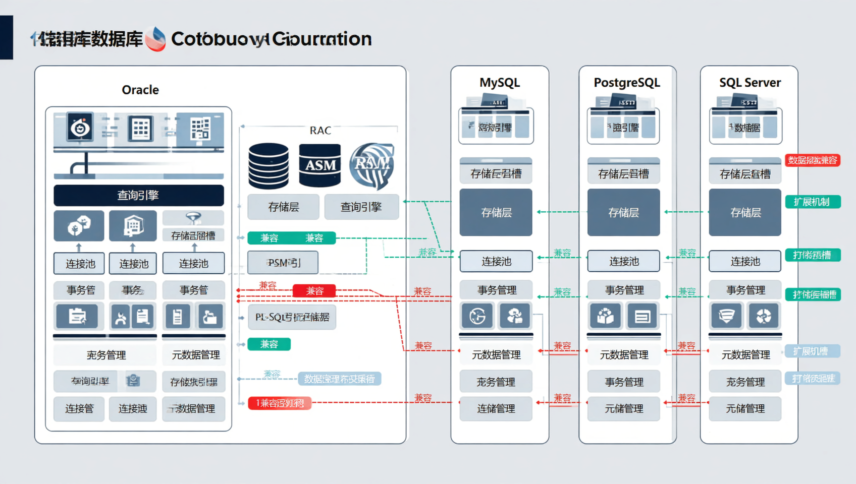Select the light blue 扩展机槽 legend tag
This screenshot has width=856, height=484.
click(x=812, y=351)
